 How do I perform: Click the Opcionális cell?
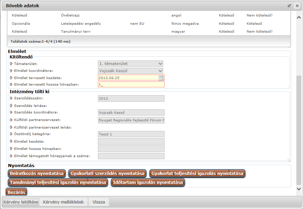point(21,24)
